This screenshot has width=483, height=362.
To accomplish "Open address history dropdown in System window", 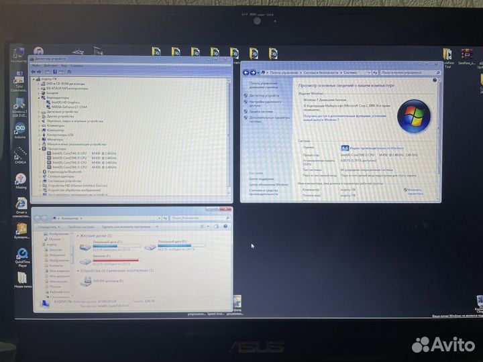I will point(369,72).
